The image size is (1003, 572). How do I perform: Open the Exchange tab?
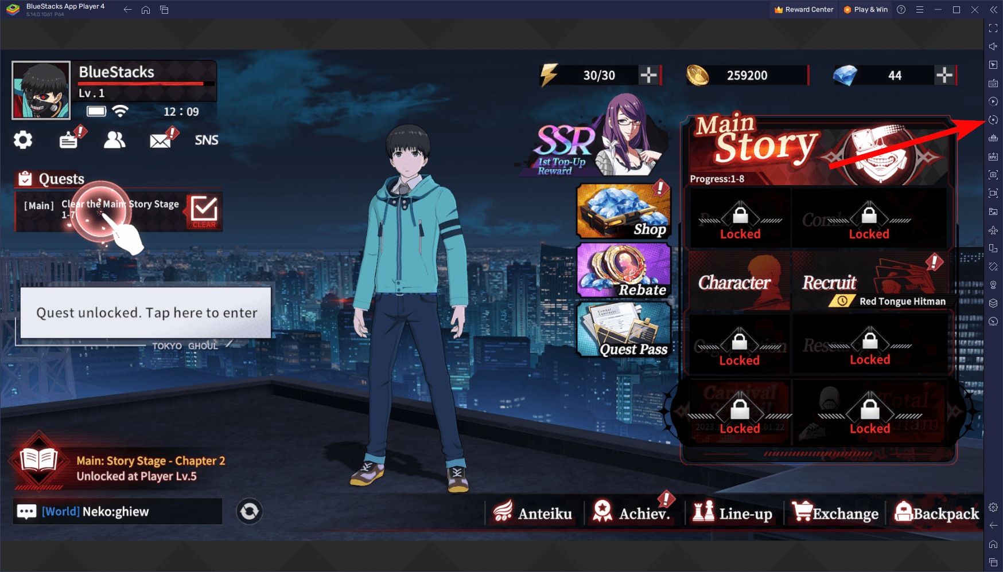(835, 512)
